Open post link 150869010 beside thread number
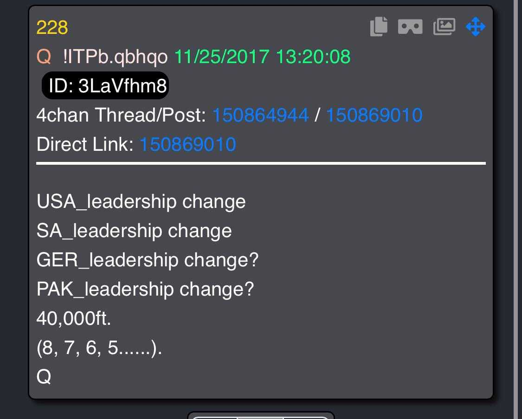522x419 pixels. point(374,115)
